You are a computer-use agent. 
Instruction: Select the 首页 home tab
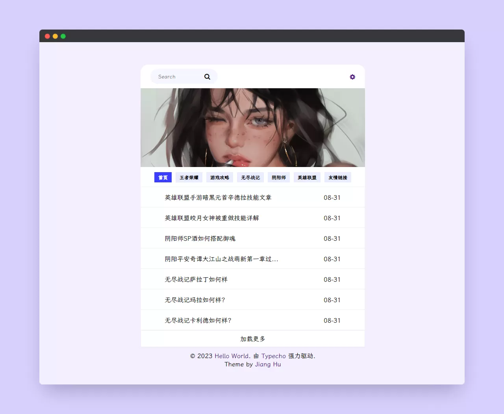pos(163,177)
